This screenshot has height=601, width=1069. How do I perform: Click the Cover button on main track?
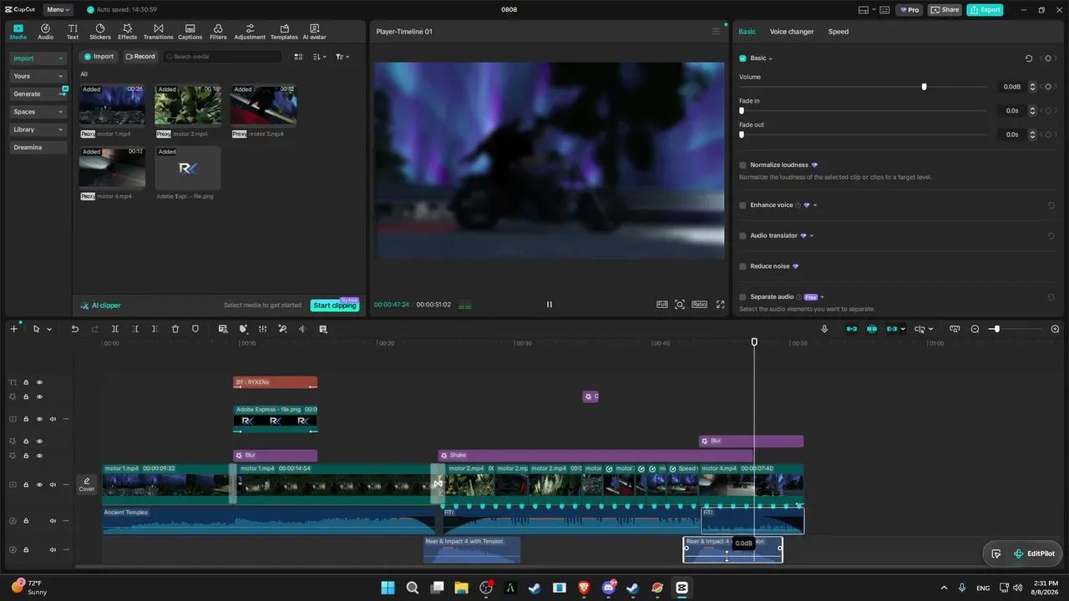[87, 484]
